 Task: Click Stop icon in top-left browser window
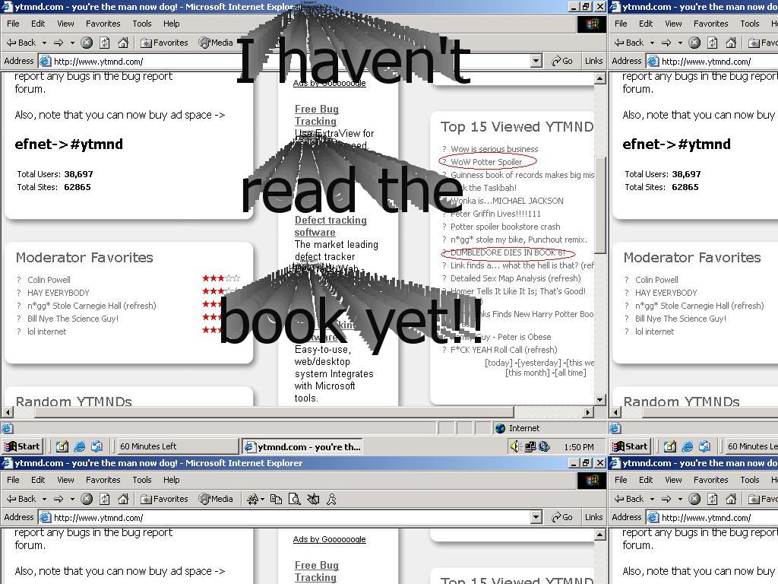coord(87,43)
